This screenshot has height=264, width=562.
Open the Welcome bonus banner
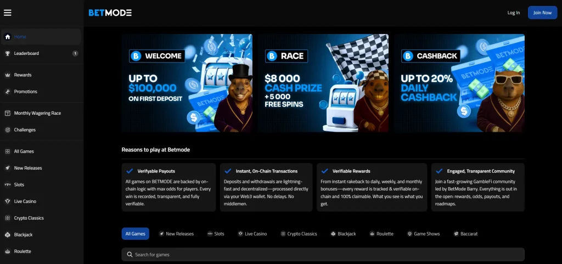click(187, 83)
